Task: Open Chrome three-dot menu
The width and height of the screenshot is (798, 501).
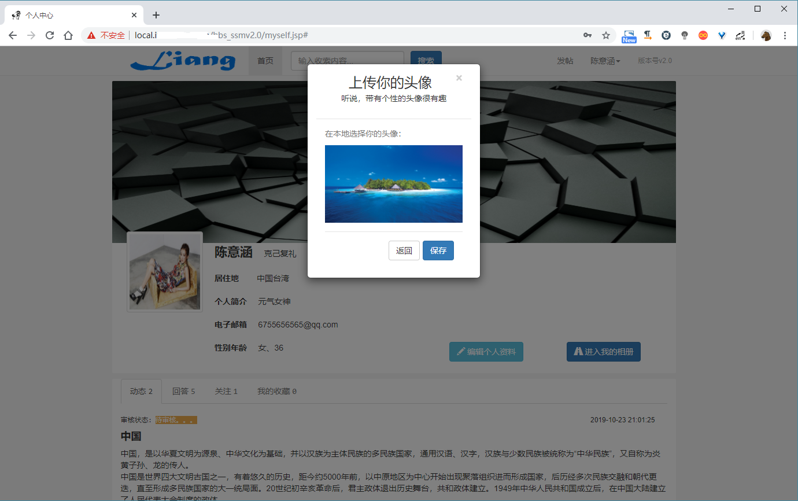Action: 785,35
